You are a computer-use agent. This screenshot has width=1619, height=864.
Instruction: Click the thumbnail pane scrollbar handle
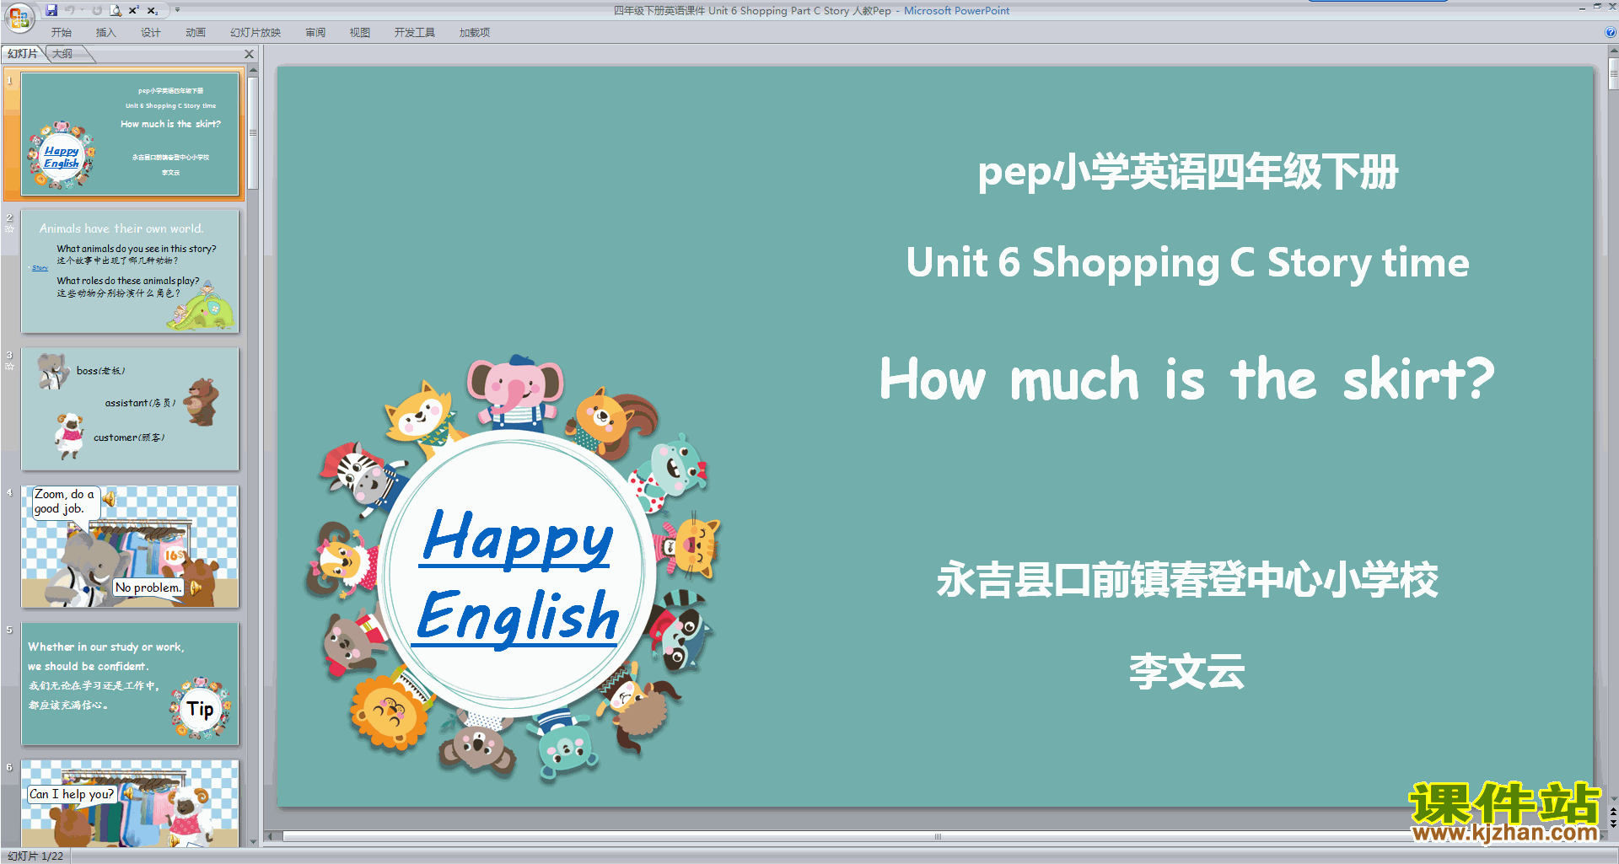253,133
